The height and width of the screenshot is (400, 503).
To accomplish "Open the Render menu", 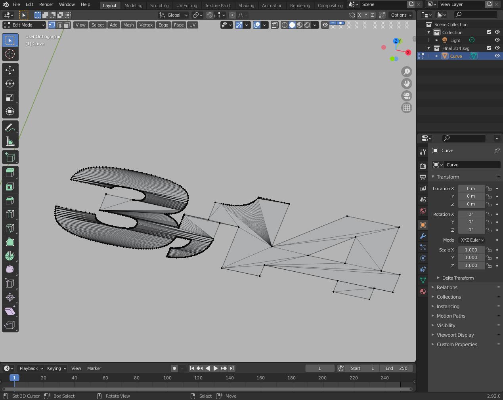I will [46, 4].
